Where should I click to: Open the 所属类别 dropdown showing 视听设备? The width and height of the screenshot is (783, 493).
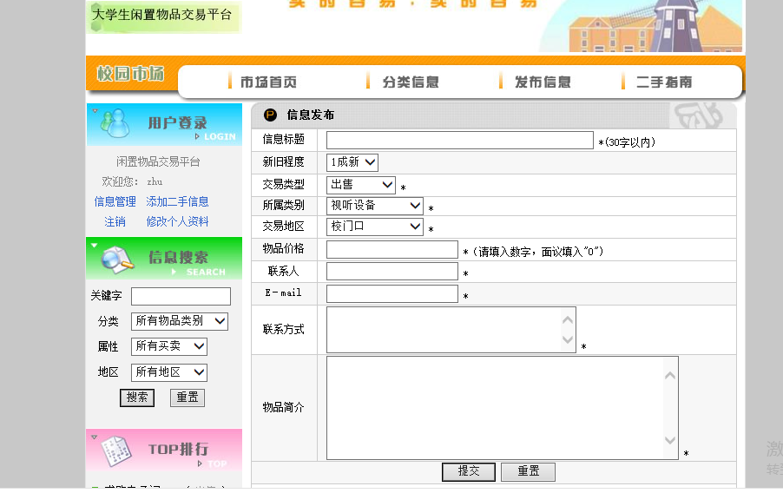[x=375, y=206]
